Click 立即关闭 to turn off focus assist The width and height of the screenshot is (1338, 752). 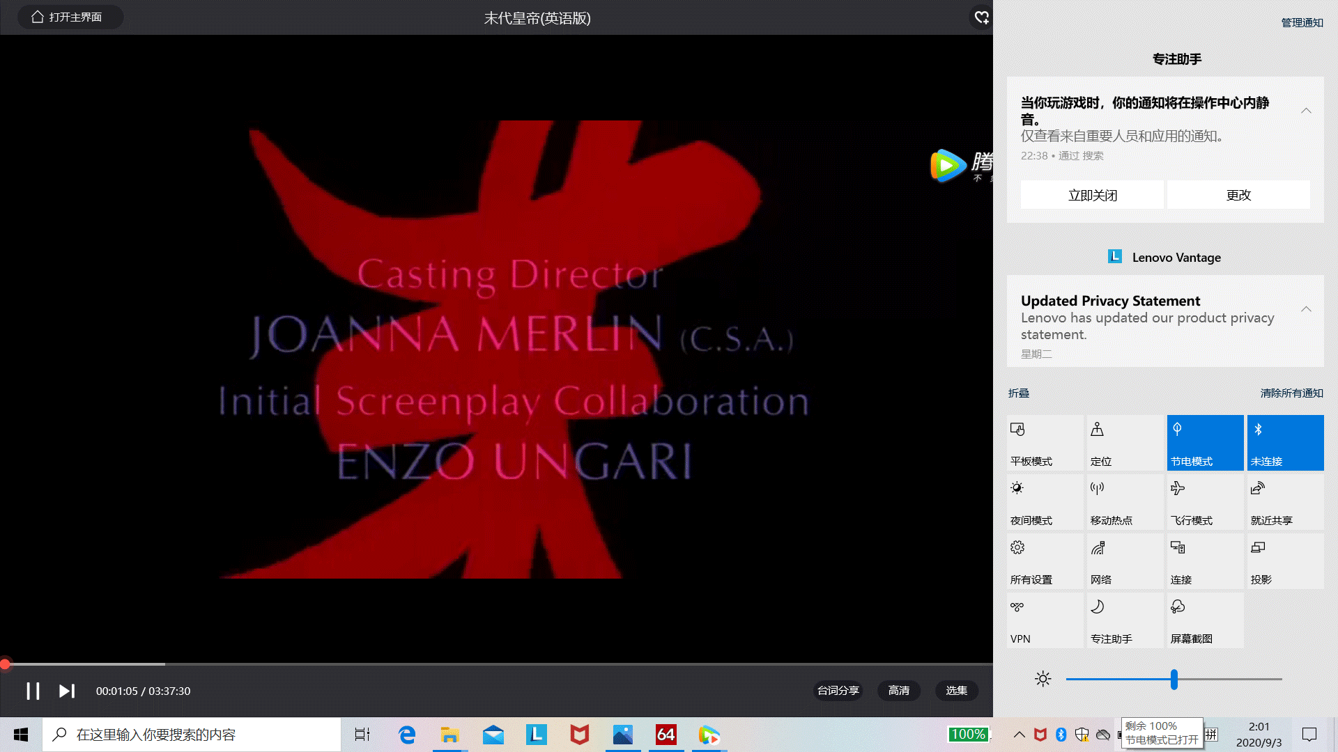1092,195
